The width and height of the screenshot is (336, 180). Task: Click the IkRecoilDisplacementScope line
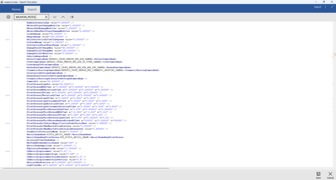point(52,154)
